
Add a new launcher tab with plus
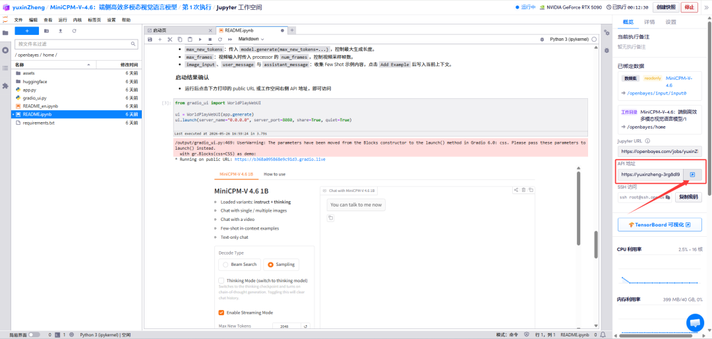point(293,30)
